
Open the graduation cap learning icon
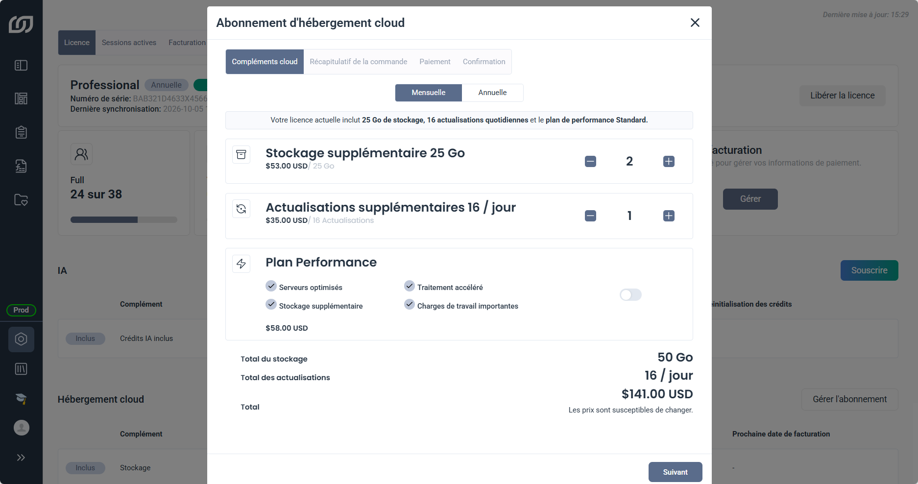click(21, 399)
